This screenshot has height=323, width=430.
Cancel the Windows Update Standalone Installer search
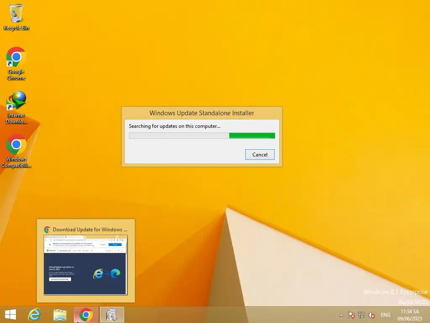tap(260, 155)
